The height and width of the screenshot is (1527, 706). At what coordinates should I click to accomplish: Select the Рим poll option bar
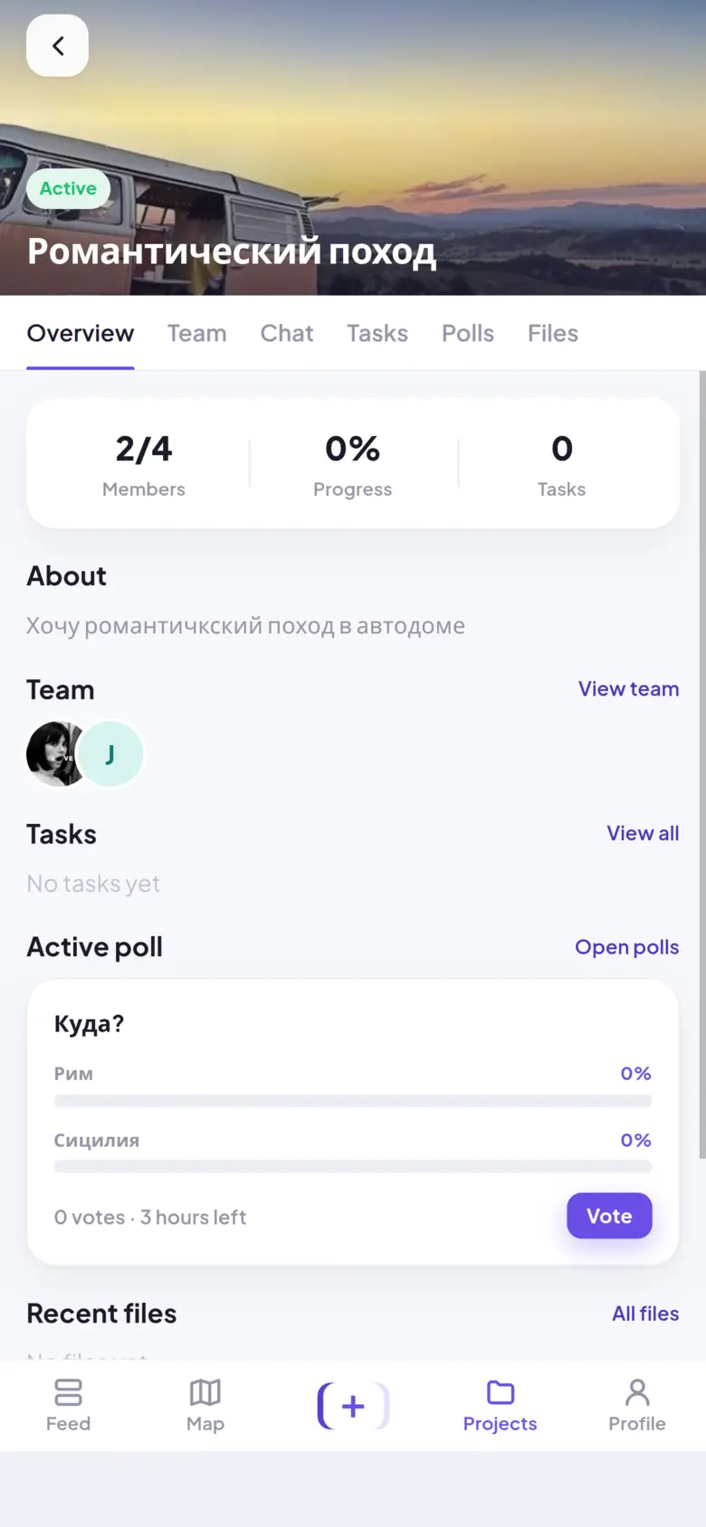click(353, 1086)
